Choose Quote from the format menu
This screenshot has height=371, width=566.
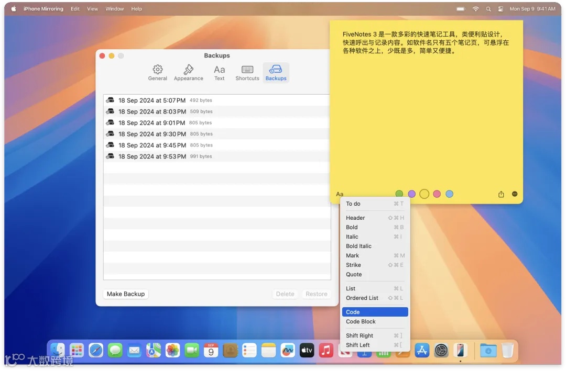pyautogui.click(x=375, y=274)
